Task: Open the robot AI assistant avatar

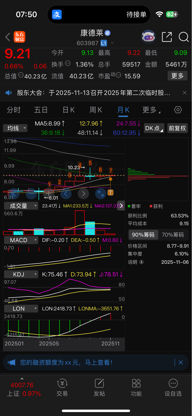Action: coord(148,37)
